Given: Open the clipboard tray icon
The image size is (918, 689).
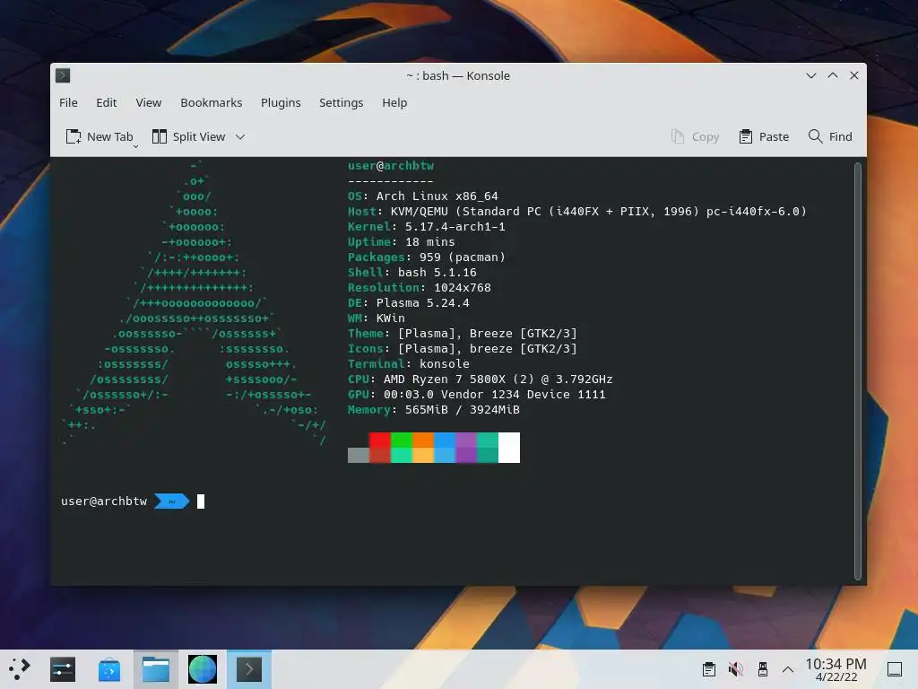Looking at the screenshot, I should [709, 669].
